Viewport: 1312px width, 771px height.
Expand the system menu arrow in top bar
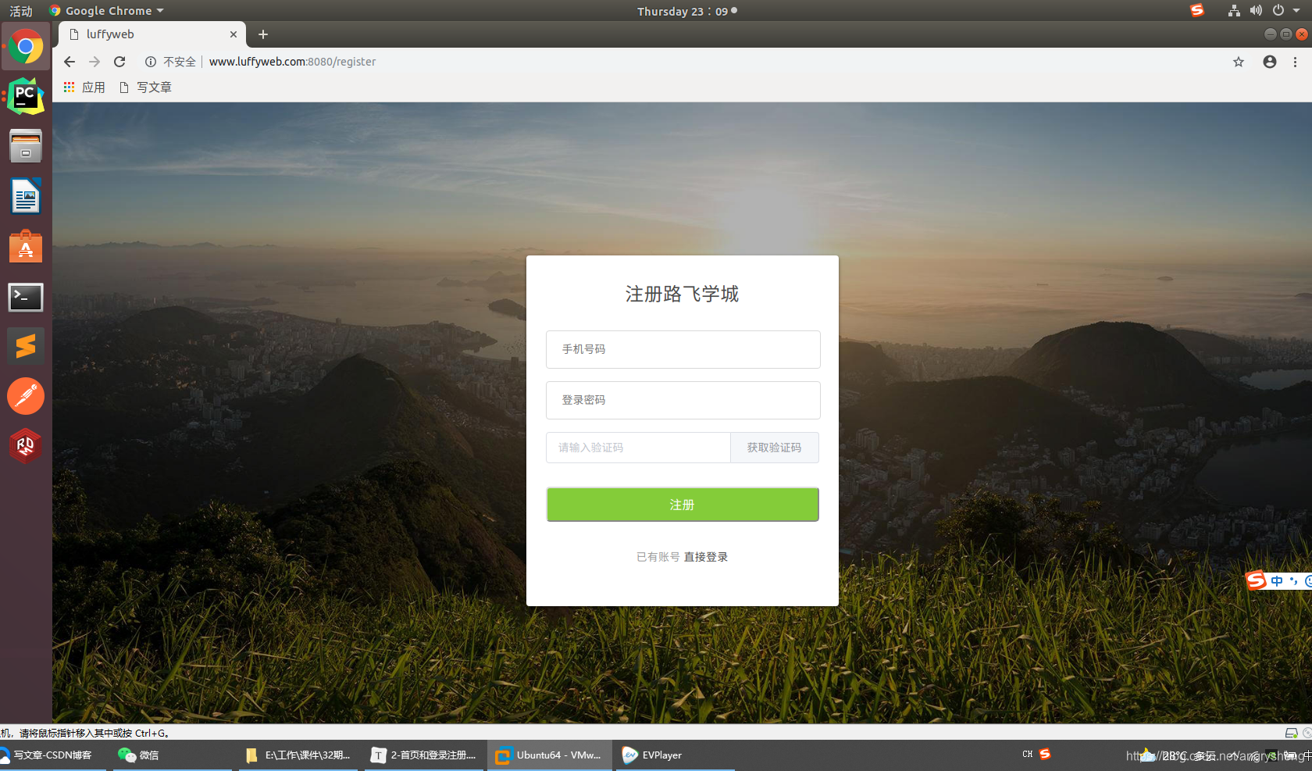[1297, 11]
